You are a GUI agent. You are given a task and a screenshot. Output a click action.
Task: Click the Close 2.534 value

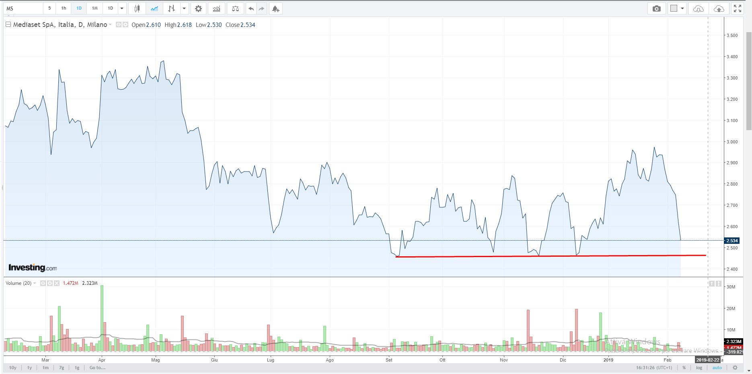click(240, 25)
